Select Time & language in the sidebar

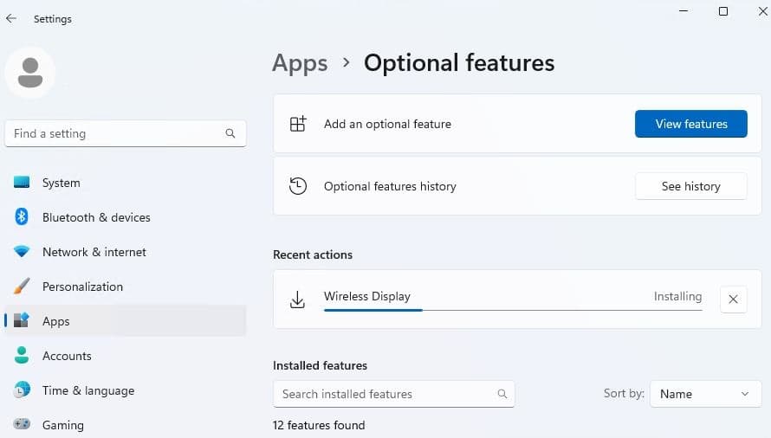click(x=126, y=390)
